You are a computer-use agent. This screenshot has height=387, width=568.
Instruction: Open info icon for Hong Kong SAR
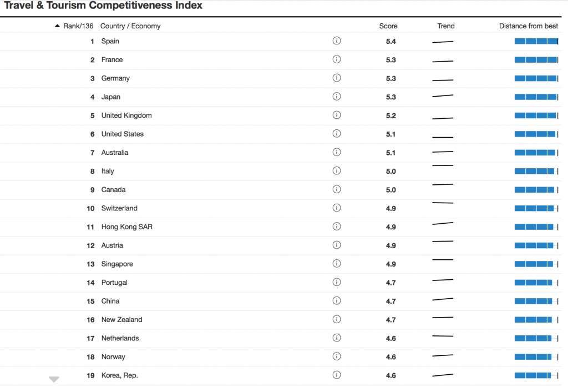[x=336, y=227]
